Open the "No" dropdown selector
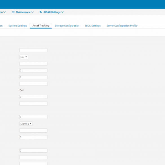The image size is (165, 165). pos(24,57)
